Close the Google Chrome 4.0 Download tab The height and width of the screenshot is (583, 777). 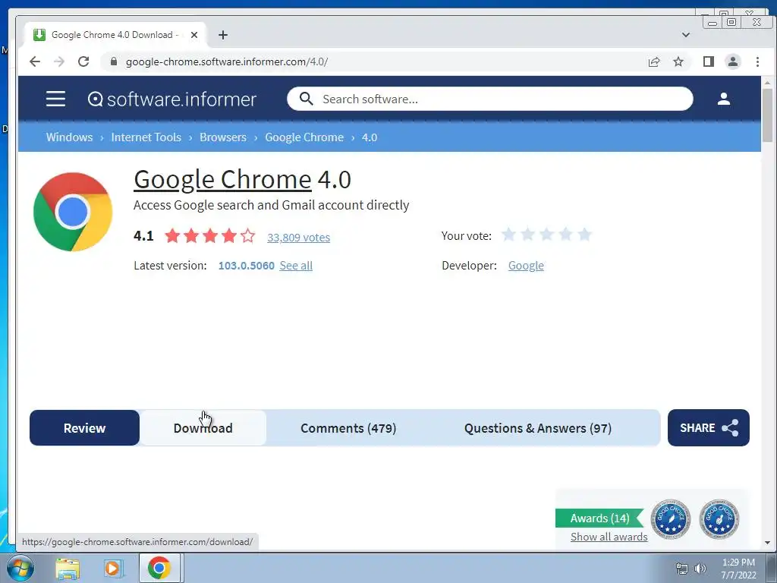pyautogui.click(x=194, y=35)
